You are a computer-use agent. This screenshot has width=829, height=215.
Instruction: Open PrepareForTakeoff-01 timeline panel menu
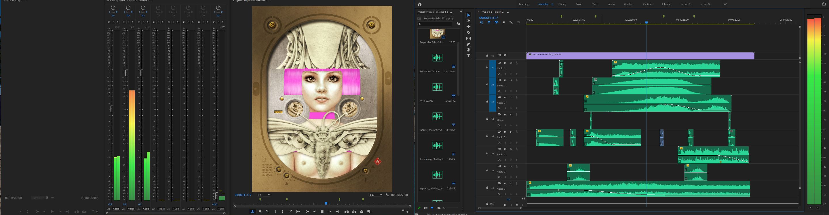pos(508,12)
